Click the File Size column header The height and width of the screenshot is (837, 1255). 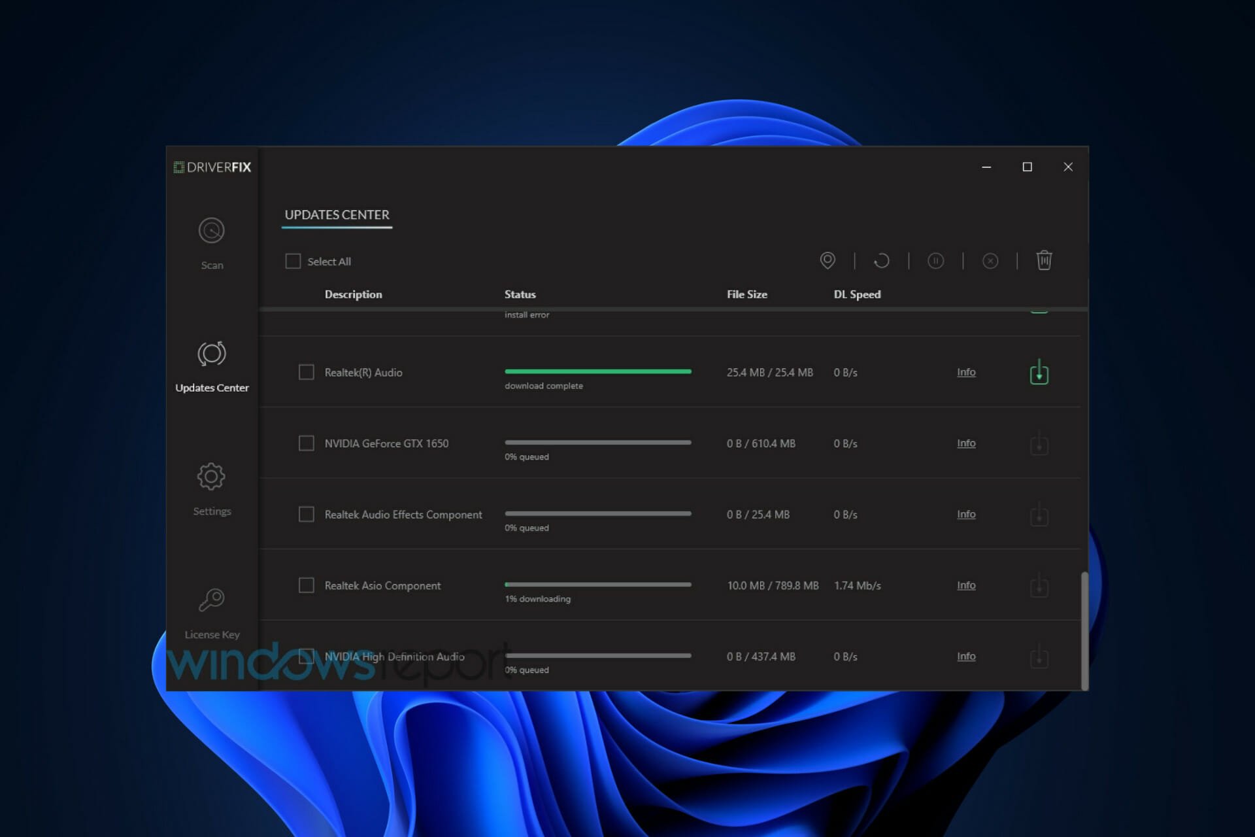pos(746,295)
